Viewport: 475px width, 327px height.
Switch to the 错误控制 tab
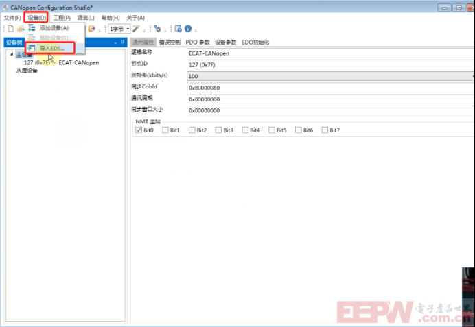[170, 42]
